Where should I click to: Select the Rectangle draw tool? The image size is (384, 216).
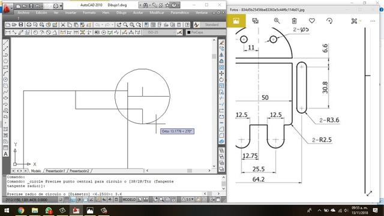coord(5,67)
